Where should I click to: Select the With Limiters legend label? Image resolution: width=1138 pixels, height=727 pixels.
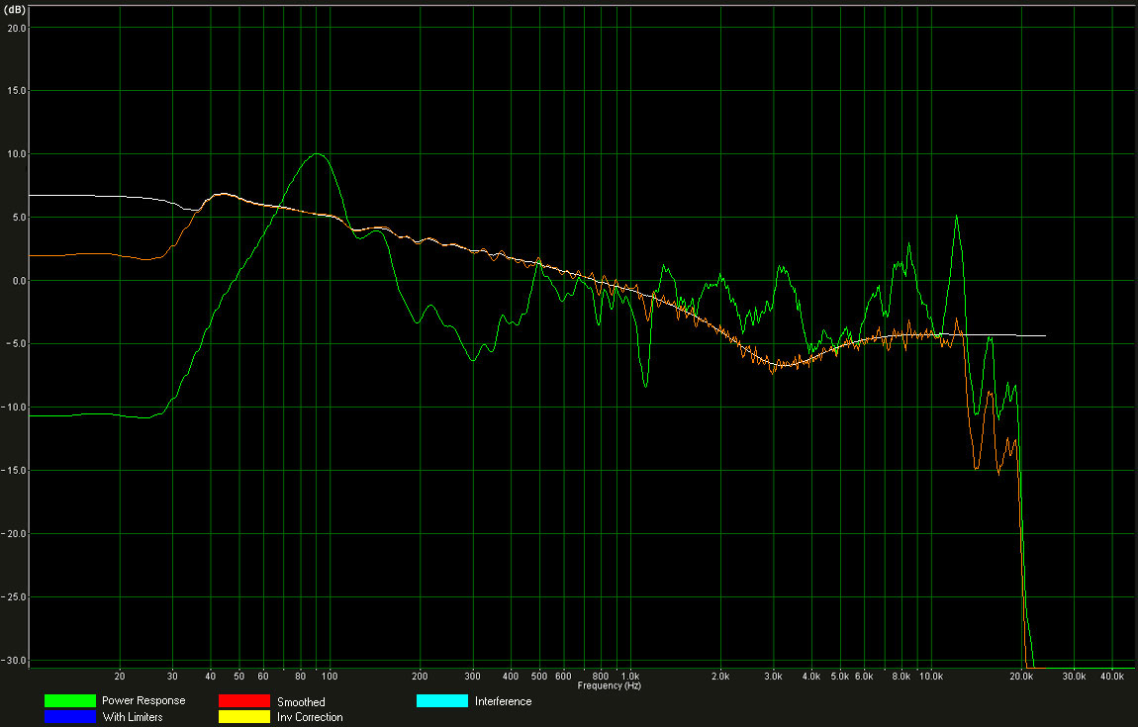click(x=132, y=717)
